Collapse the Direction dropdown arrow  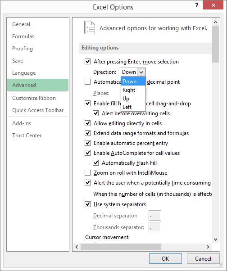[141, 72]
